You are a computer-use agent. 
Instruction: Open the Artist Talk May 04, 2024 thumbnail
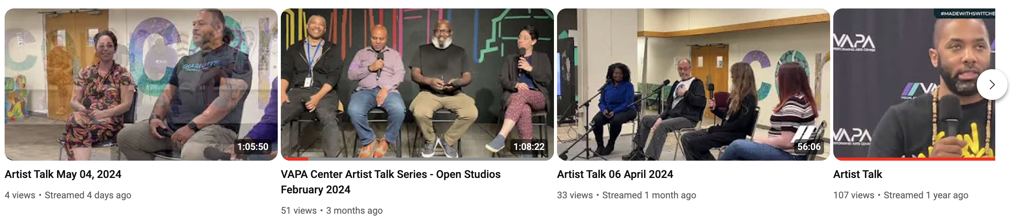[x=141, y=84]
